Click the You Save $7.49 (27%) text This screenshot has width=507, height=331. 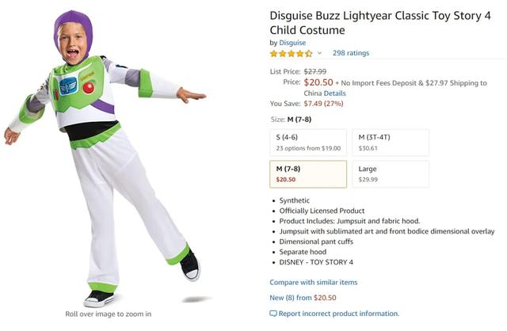(x=307, y=104)
